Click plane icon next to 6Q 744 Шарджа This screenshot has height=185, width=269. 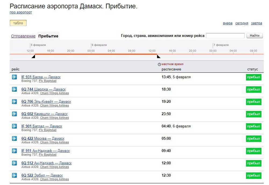[x=15, y=89]
